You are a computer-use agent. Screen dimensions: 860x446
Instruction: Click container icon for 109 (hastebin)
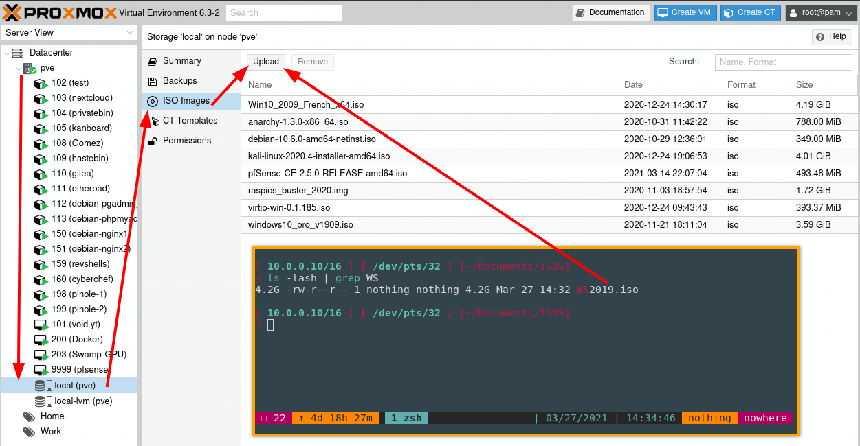(x=41, y=159)
